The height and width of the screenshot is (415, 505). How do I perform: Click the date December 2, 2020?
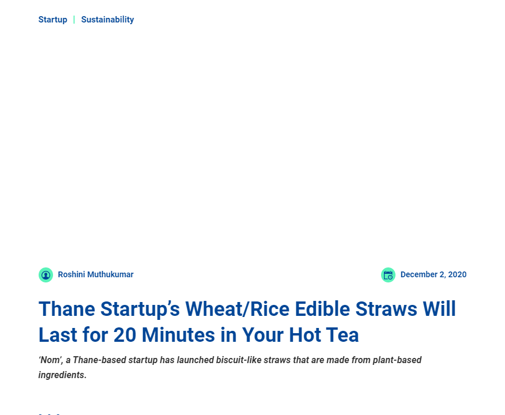point(433,275)
